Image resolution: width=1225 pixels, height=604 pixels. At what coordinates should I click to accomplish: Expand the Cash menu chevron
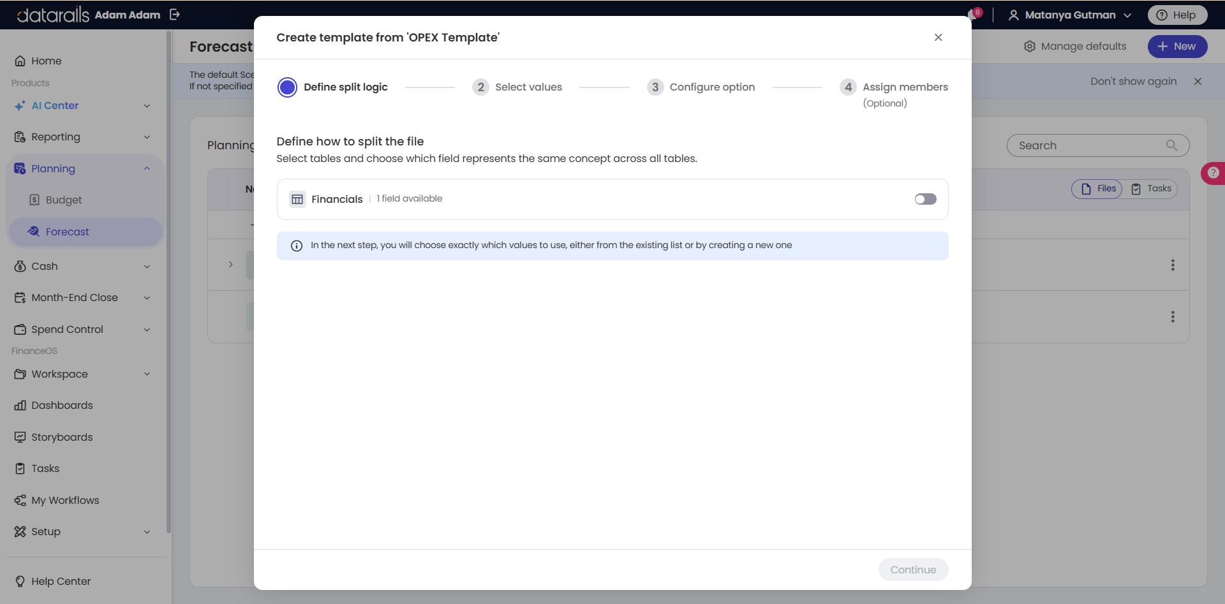(x=147, y=267)
